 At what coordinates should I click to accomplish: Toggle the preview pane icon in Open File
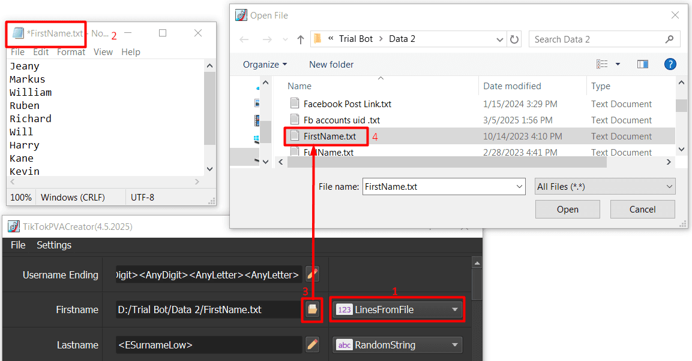tap(643, 64)
